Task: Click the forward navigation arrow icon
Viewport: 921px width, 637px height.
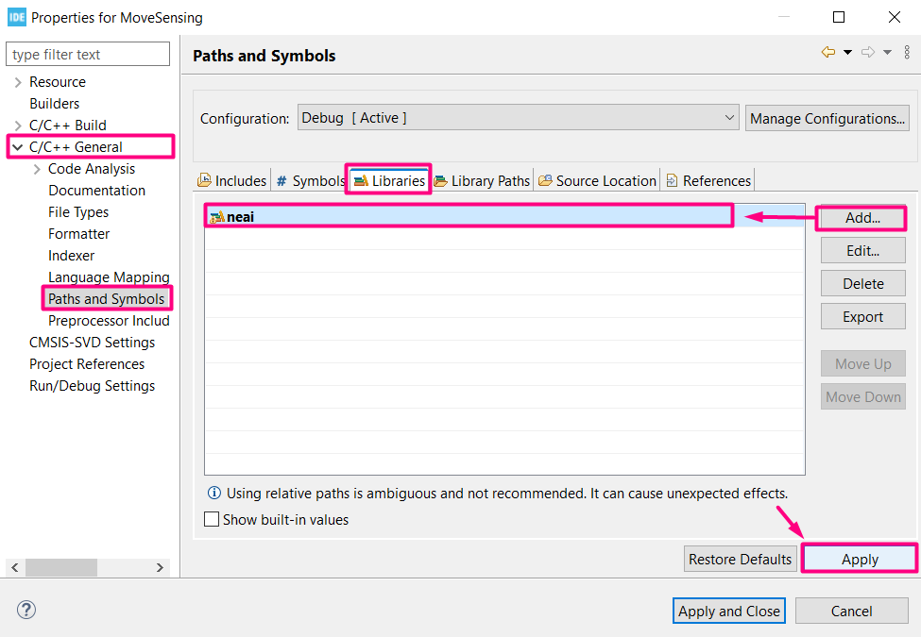Action: (868, 53)
